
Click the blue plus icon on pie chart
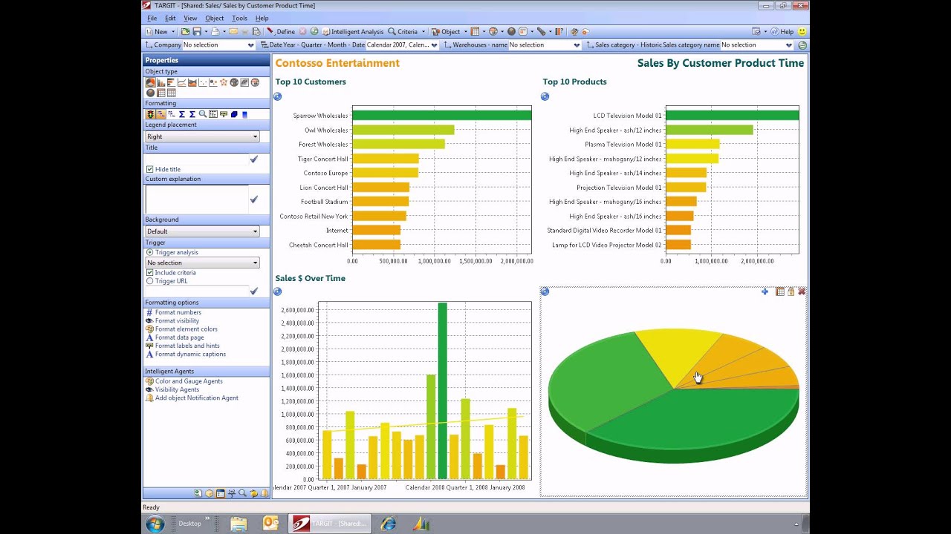[765, 291]
